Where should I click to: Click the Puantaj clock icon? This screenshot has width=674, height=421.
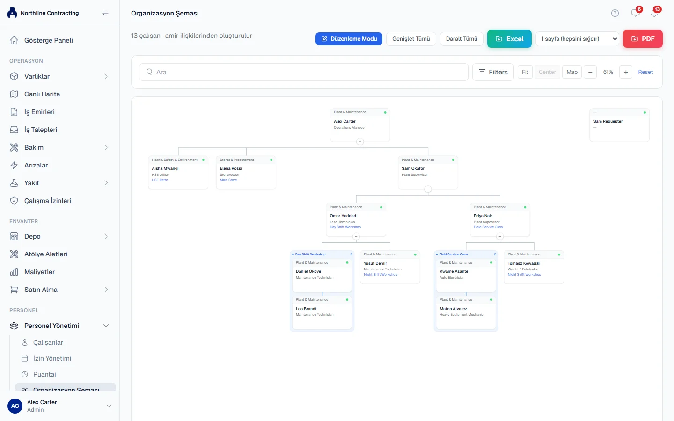click(25, 374)
